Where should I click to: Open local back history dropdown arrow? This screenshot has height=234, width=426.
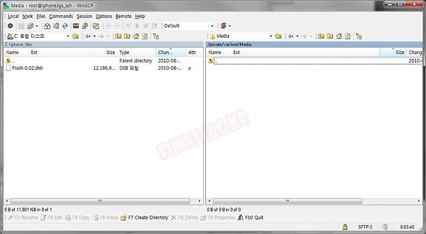coord(95,36)
